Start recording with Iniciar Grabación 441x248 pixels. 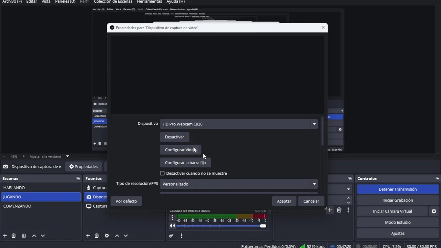398,200
